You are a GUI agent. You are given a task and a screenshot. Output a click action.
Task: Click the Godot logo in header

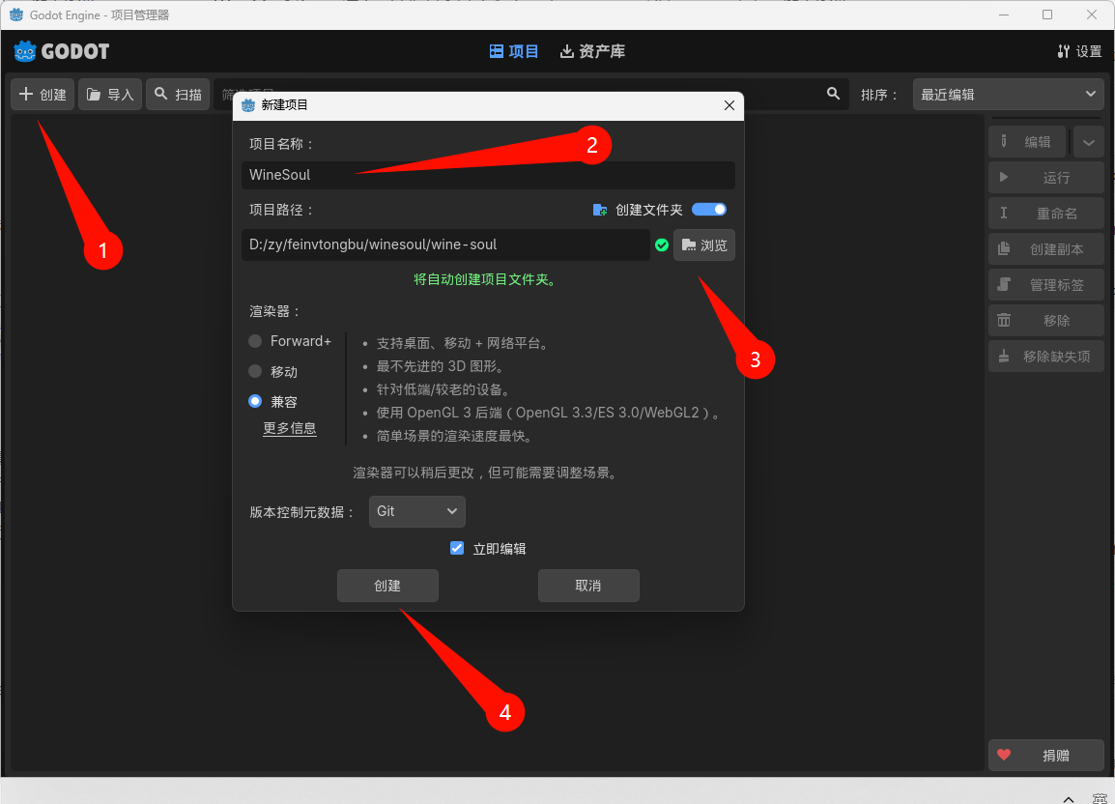tap(61, 51)
